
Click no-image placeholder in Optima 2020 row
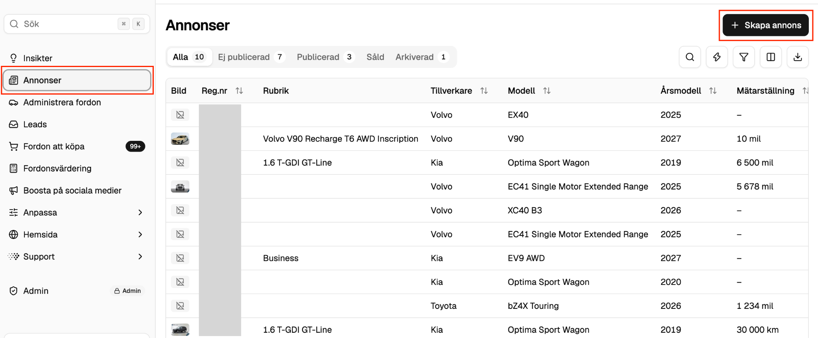180,282
